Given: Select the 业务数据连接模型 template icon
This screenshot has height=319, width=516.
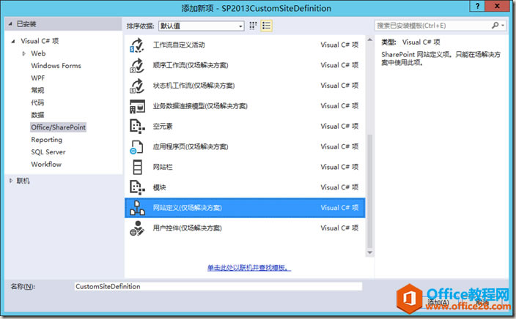Looking at the screenshot, I should click(137, 106).
